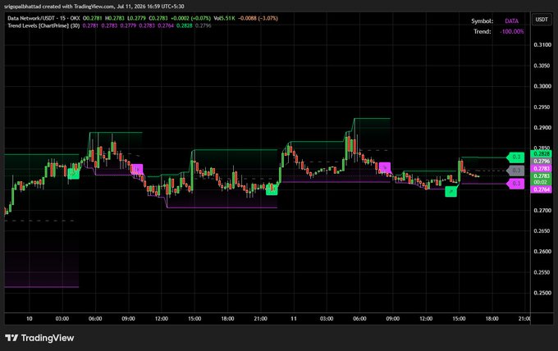
Task: Click the green 0.2828 price axis label
Action: coord(542,153)
